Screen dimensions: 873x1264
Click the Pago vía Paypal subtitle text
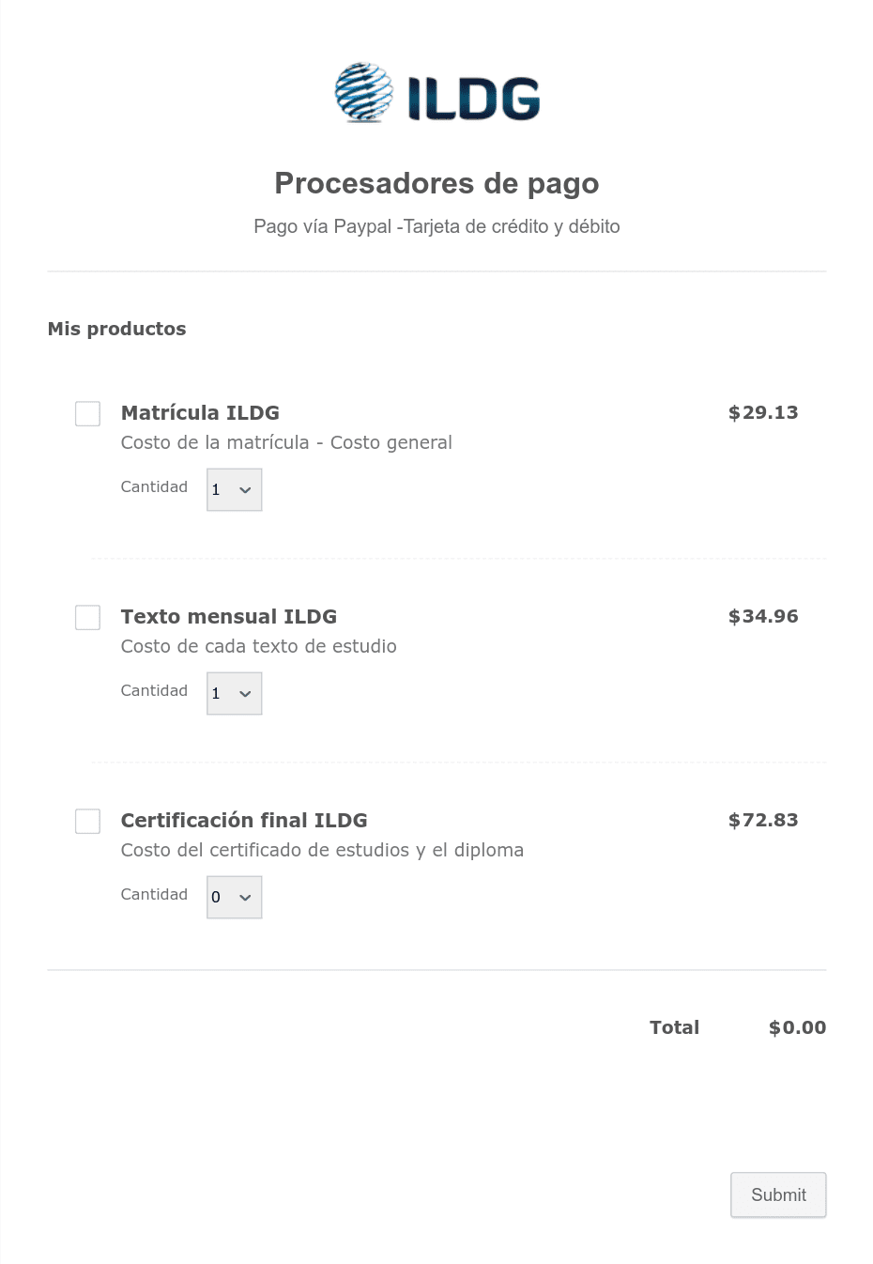436,226
